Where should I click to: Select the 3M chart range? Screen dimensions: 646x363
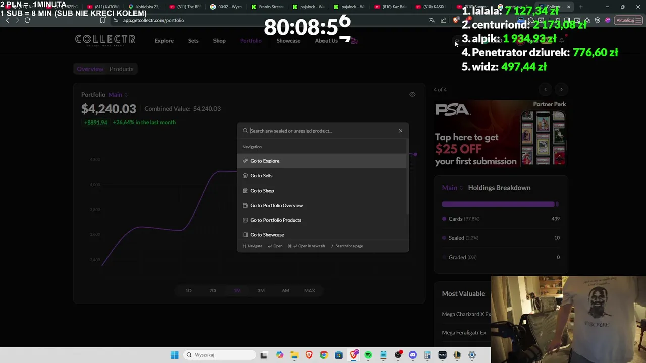[261, 290]
